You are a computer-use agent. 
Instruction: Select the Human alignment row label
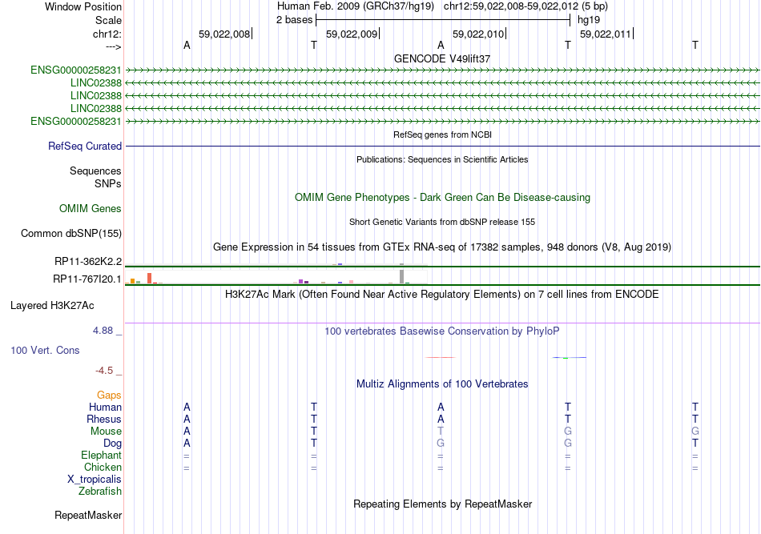pos(105,408)
